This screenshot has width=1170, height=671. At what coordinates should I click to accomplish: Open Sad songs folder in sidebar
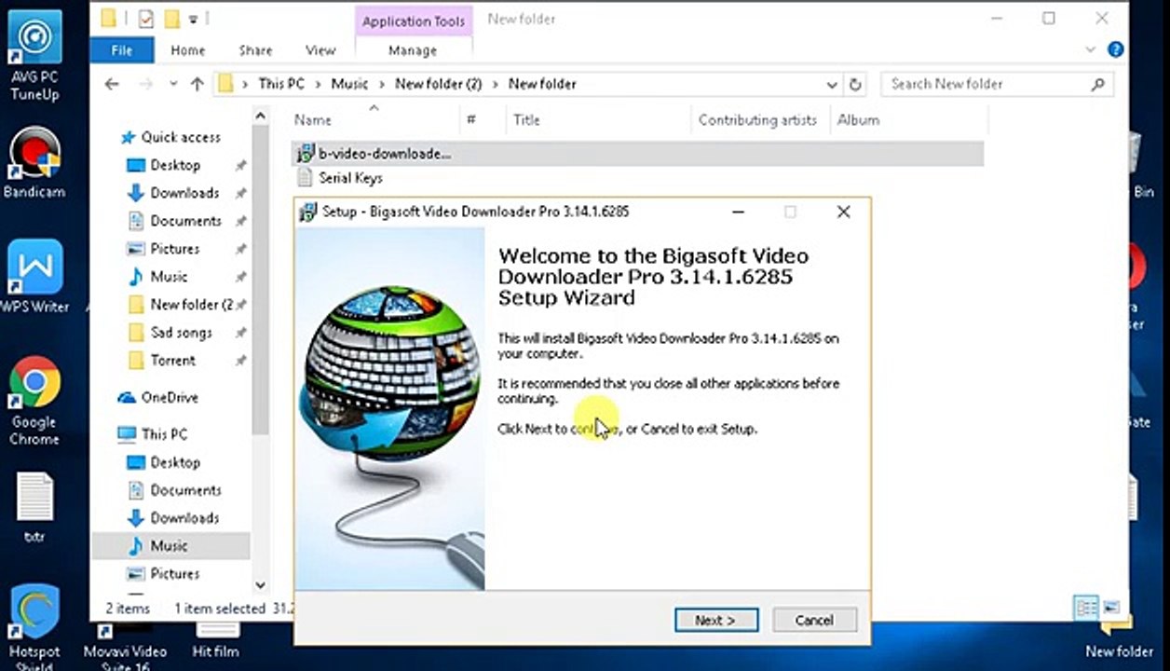(x=181, y=333)
